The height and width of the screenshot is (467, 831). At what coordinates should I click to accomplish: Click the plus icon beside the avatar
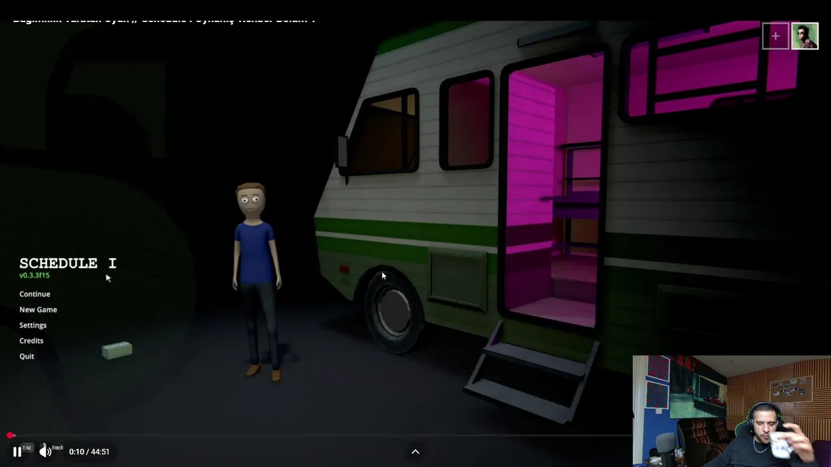775,36
